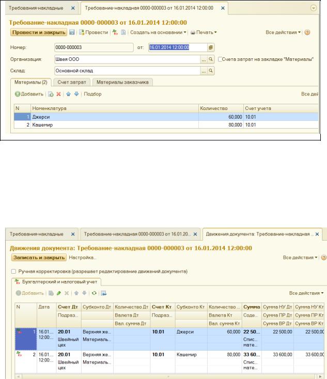
Task: Click the save diskette icon in the document toolbar
Action: coord(72,33)
